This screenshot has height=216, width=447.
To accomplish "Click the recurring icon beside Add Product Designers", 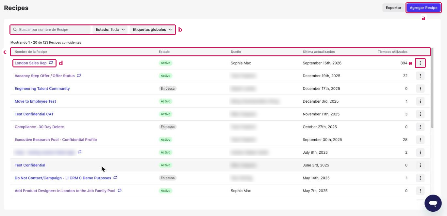I will tap(120, 190).
